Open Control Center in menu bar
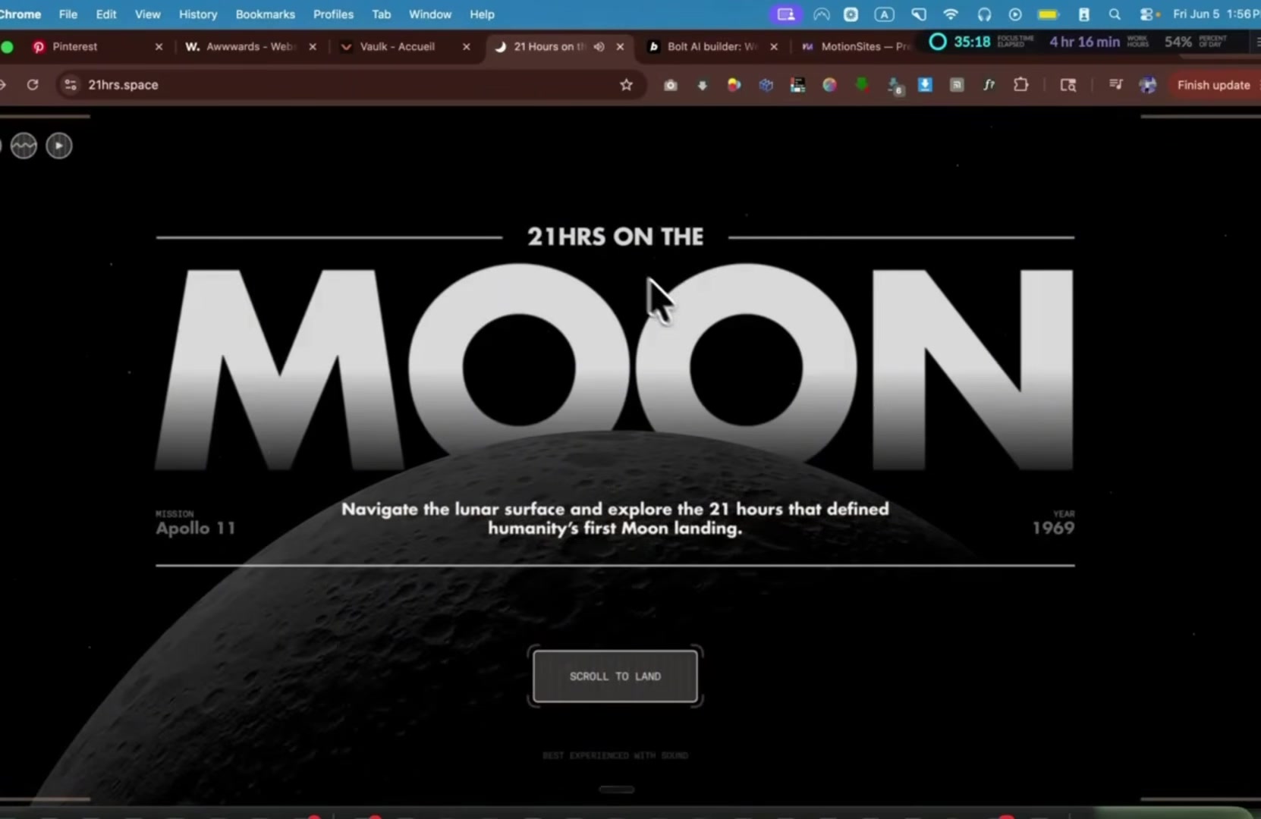 pos(1147,14)
